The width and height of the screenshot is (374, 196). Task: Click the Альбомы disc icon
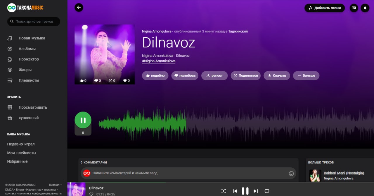point(10,49)
